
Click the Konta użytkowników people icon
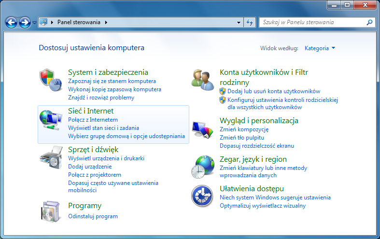coord(202,80)
